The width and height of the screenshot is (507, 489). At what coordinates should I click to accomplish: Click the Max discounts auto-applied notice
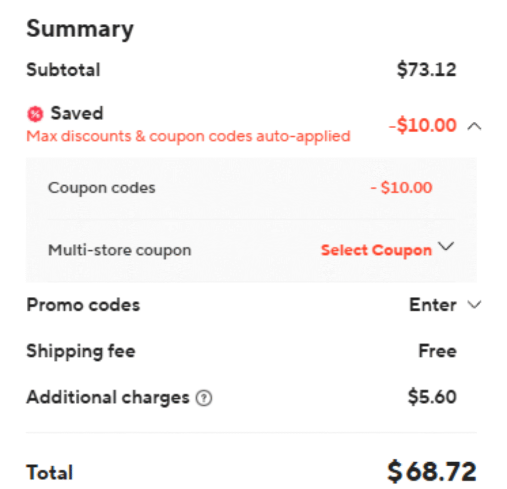(188, 137)
